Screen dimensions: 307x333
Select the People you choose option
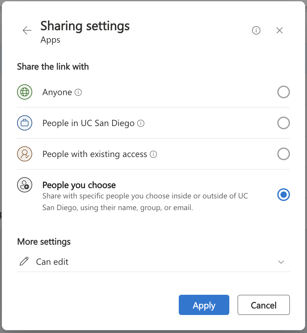(x=283, y=195)
